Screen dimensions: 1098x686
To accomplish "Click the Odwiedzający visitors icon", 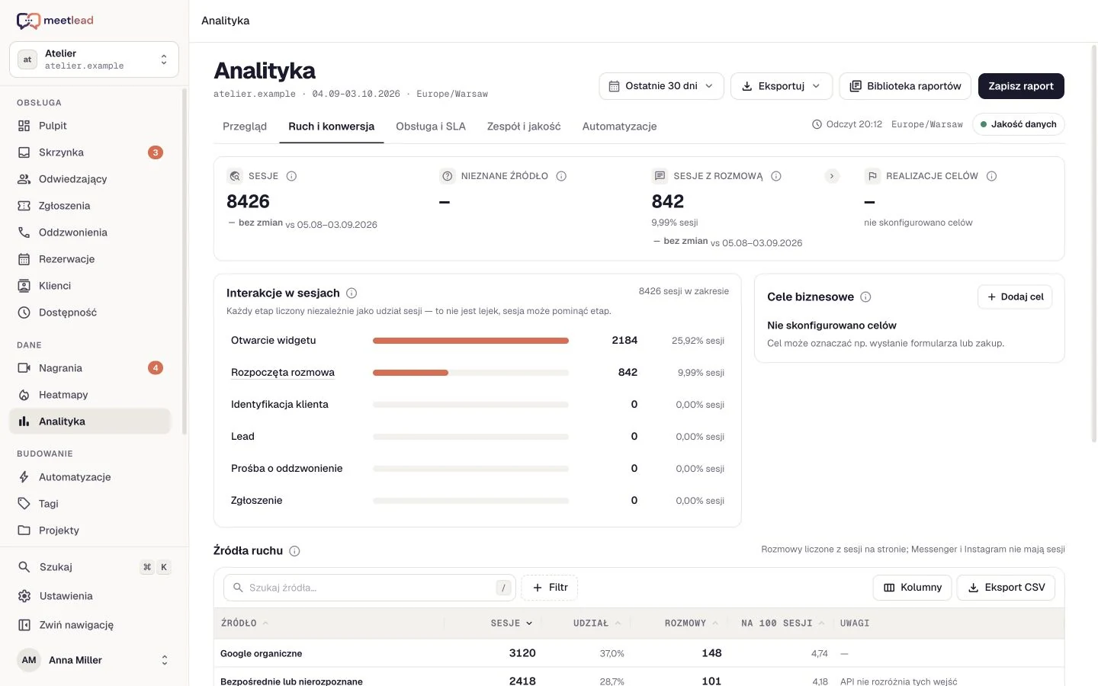I will tap(24, 179).
